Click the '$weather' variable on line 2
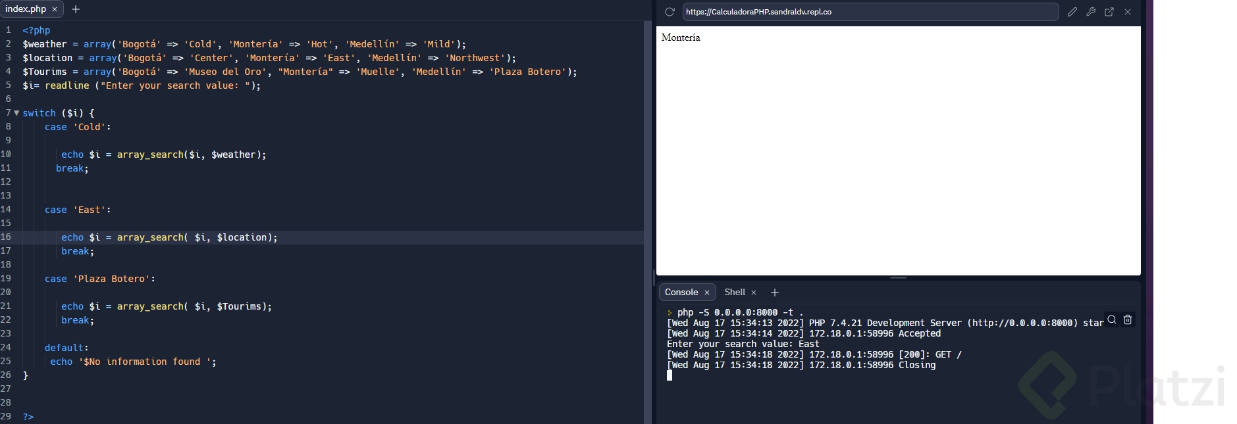The width and height of the screenshot is (1237, 424). point(45,44)
